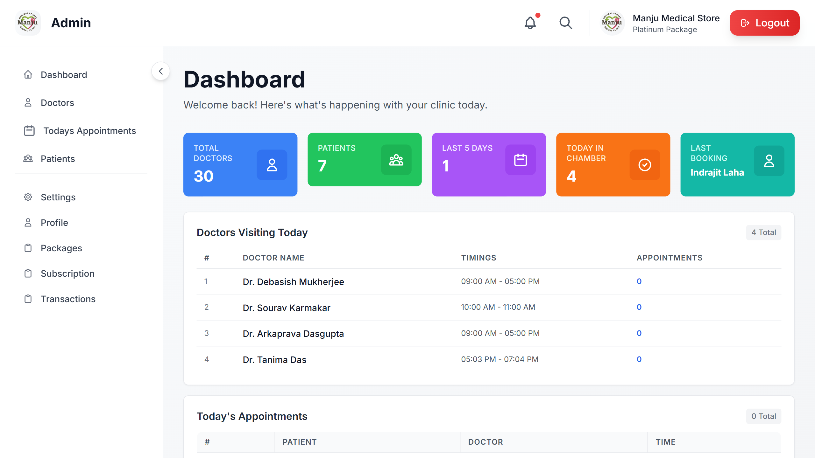
Task: Open the Doctors menu item
Action: click(81, 102)
